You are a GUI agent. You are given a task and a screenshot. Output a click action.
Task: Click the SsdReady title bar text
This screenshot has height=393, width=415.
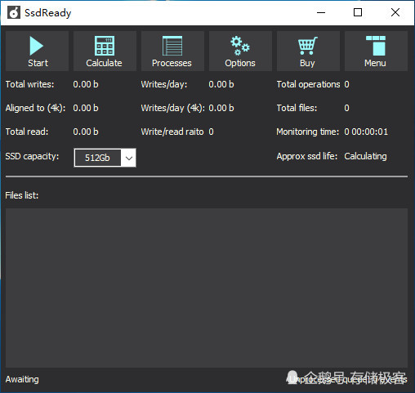point(48,13)
